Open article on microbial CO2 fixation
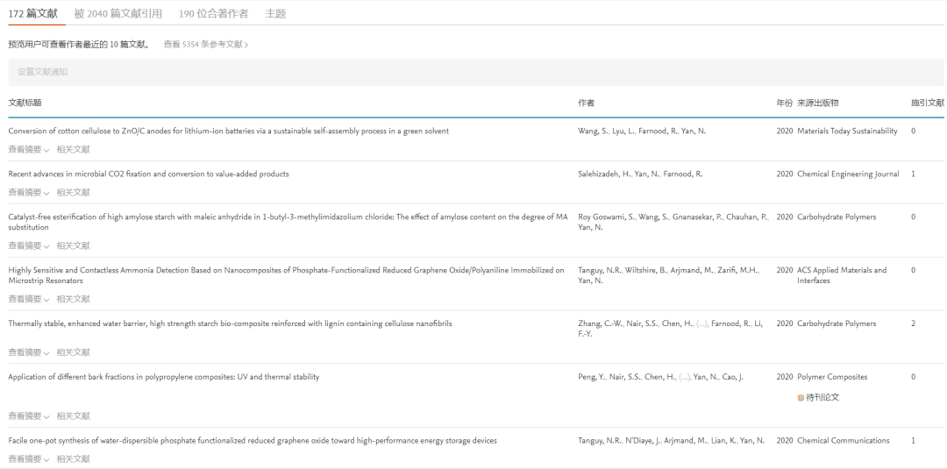The image size is (947, 469). [x=148, y=174]
